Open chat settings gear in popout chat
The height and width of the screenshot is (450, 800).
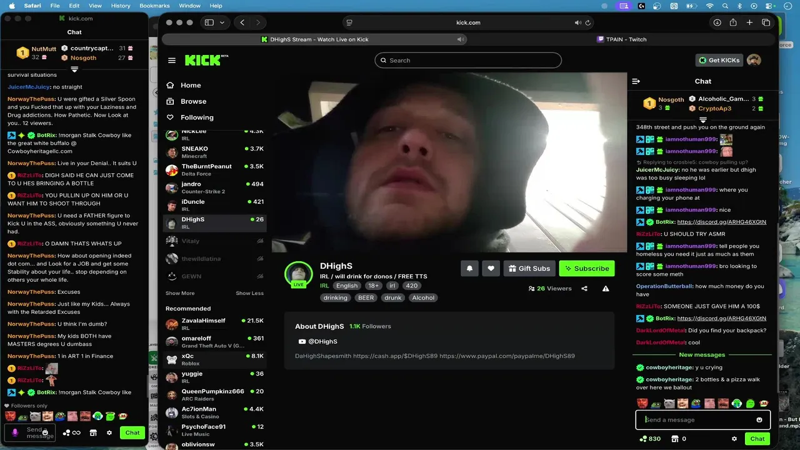109,432
